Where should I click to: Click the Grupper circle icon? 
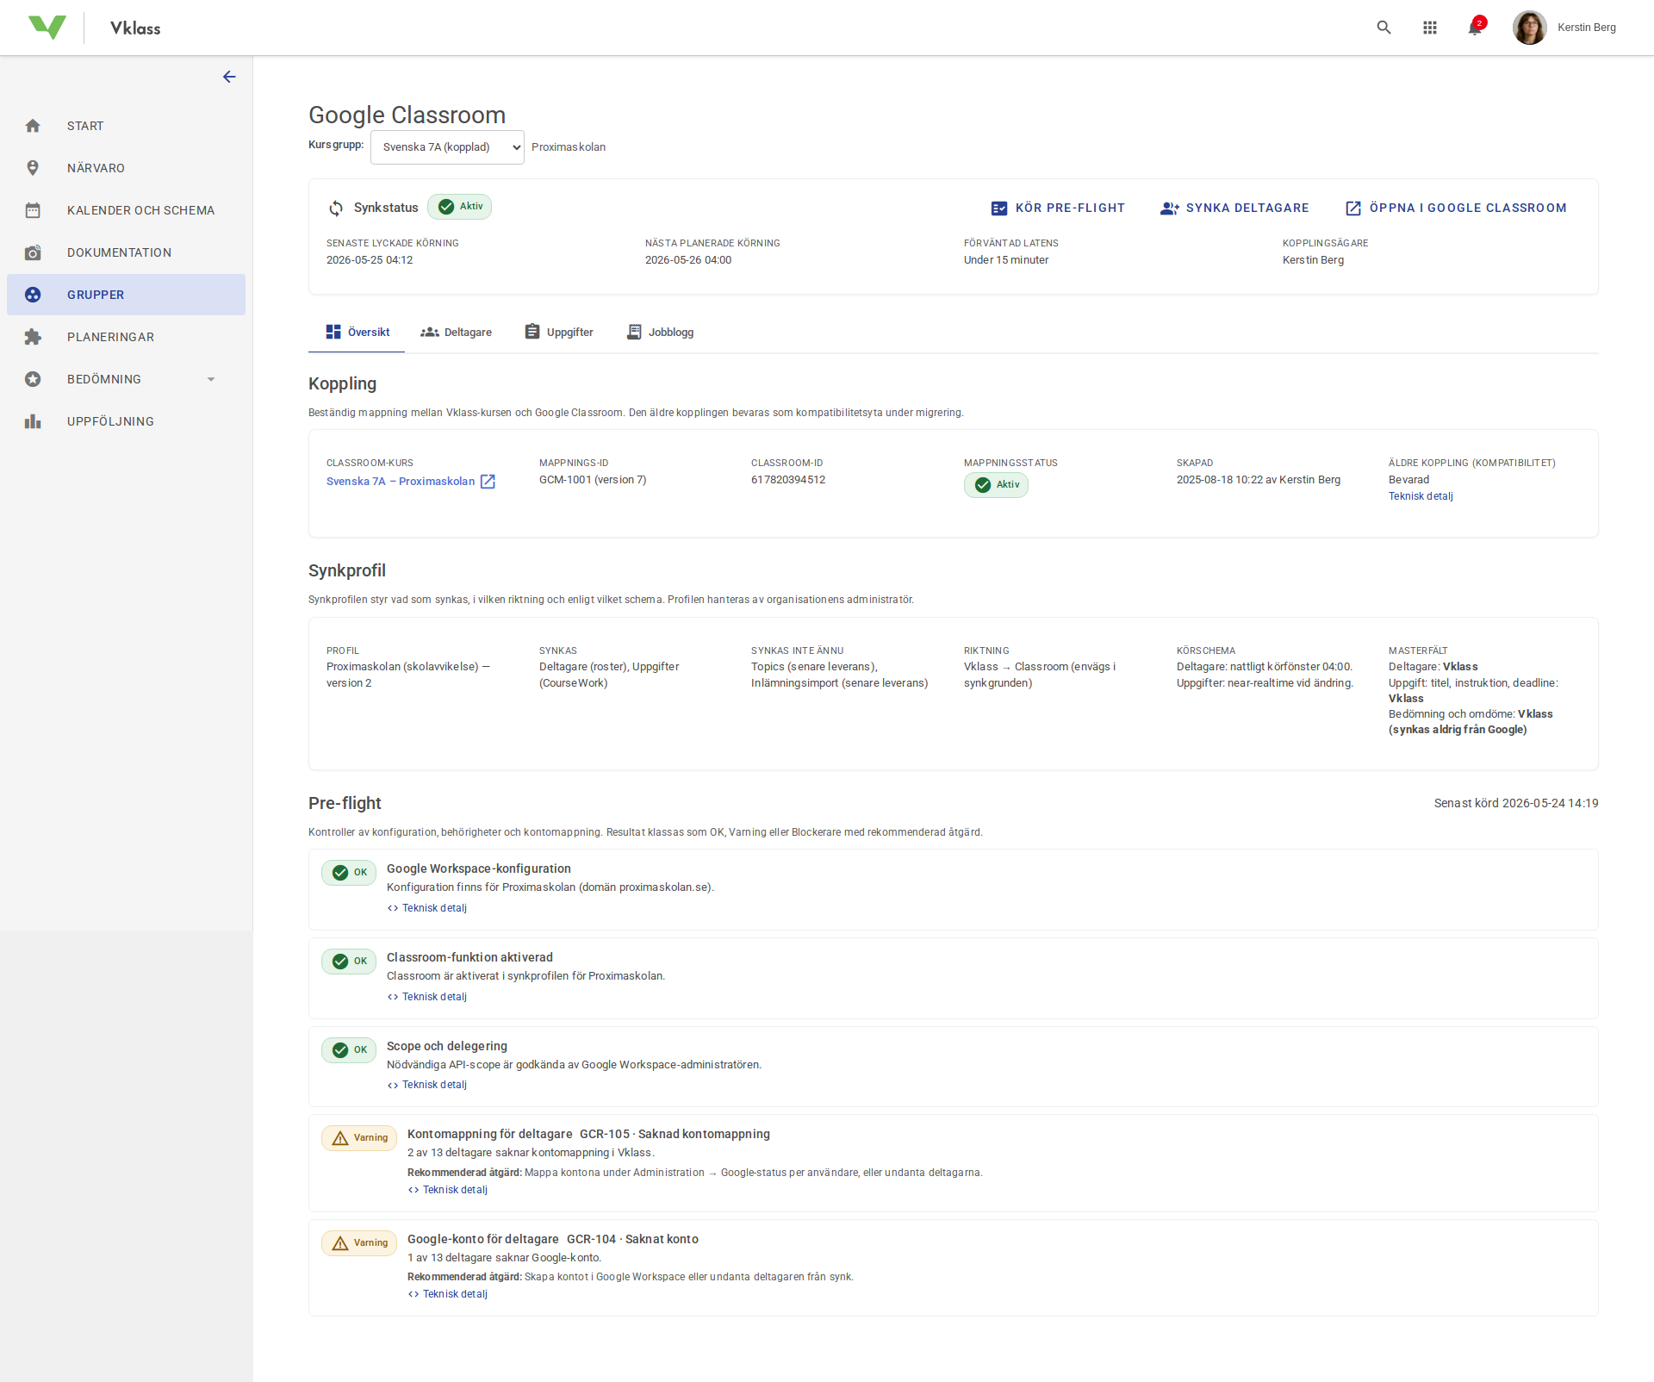(x=33, y=295)
